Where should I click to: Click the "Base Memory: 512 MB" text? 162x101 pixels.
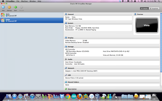coord(73,26)
